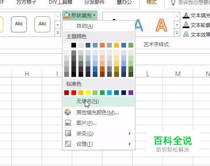Screen dimensions: 210x166
Task: Expand the shape styles gallery
Action: pos(58,33)
